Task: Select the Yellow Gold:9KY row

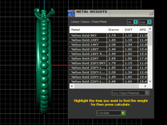Action: tap(109, 35)
